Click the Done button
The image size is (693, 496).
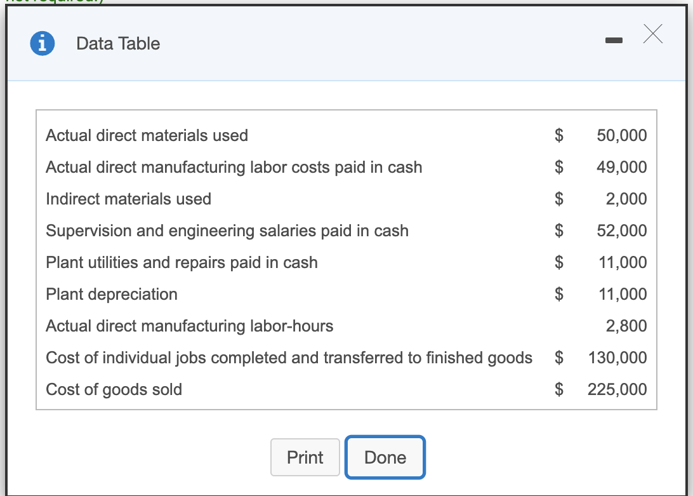click(x=385, y=457)
